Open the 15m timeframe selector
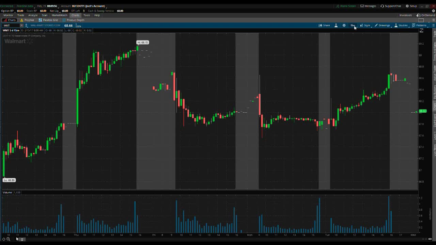Image resolution: width=436 pixels, height=245 pixels. [353, 26]
